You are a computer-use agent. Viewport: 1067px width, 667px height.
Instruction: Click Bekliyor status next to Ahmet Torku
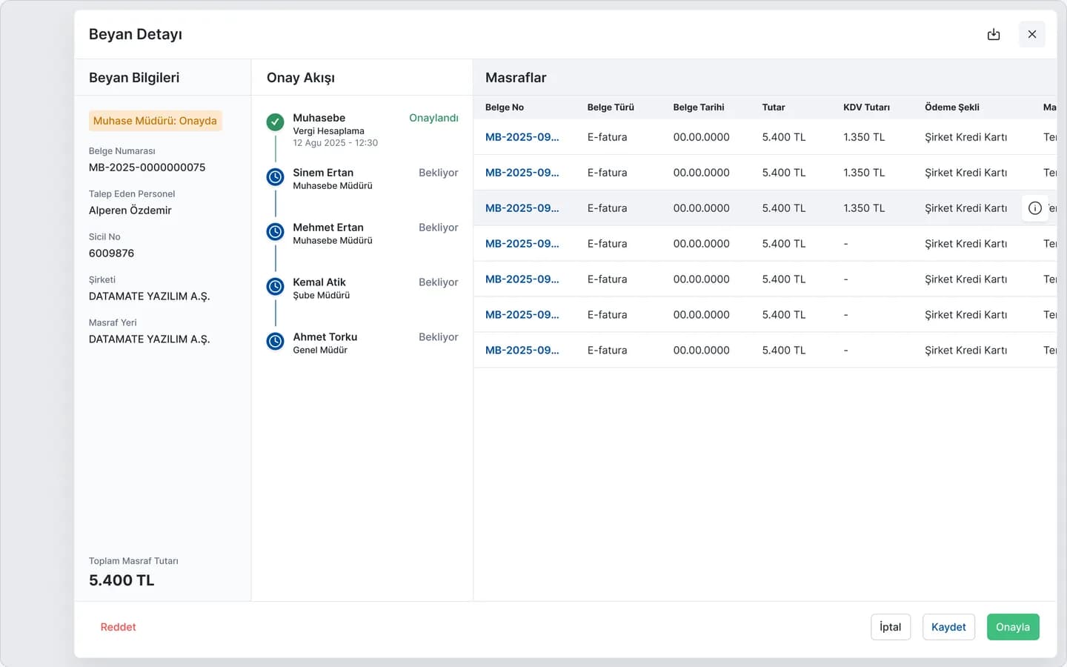click(x=439, y=337)
